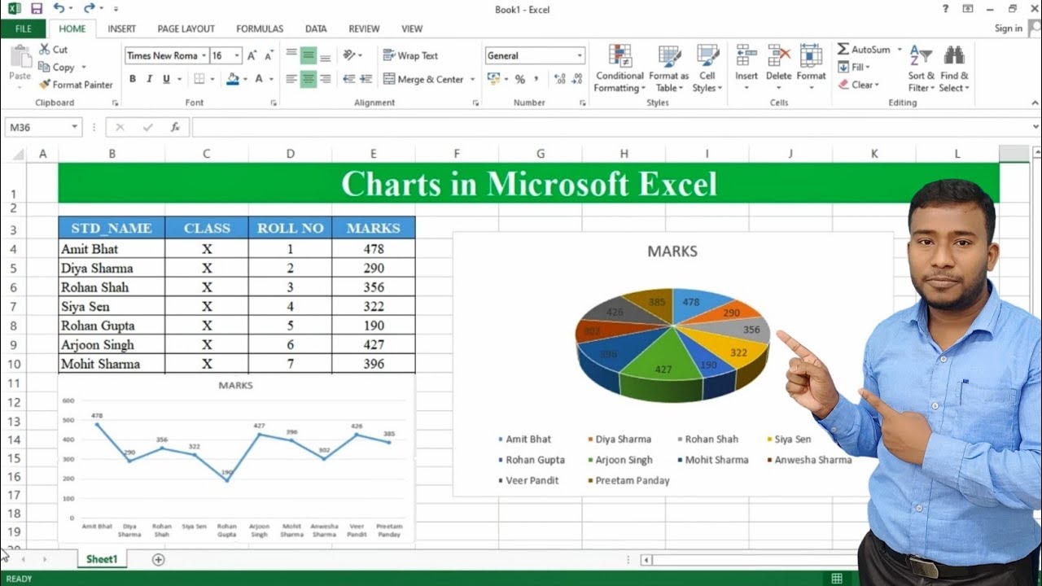Open Sort & Filter

tap(920, 69)
